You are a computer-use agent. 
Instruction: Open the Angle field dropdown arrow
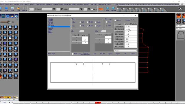click(x=81, y=9)
